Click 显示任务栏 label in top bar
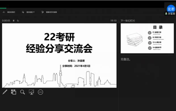 click(x=11, y=12)
